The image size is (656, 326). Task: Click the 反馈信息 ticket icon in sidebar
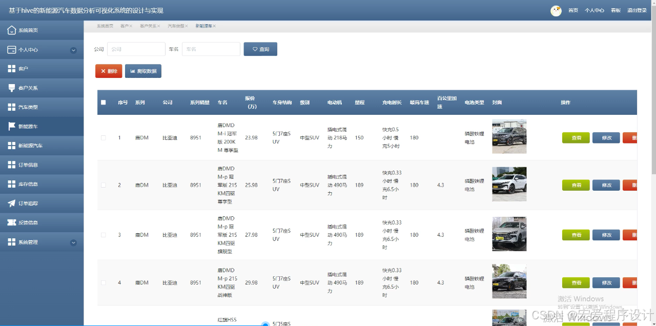coord(11,222)
